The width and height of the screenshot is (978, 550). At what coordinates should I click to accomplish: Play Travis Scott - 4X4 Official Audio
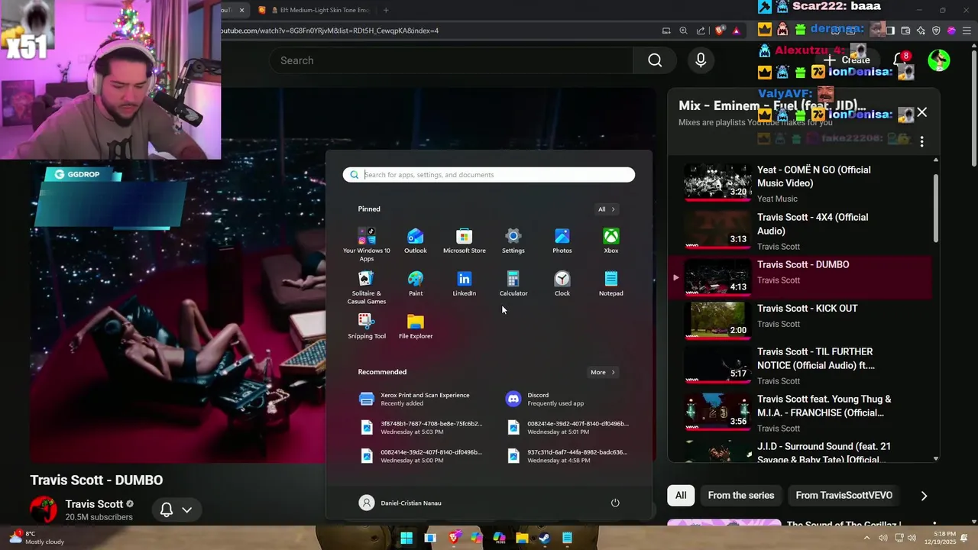click(x=799, y=231)
